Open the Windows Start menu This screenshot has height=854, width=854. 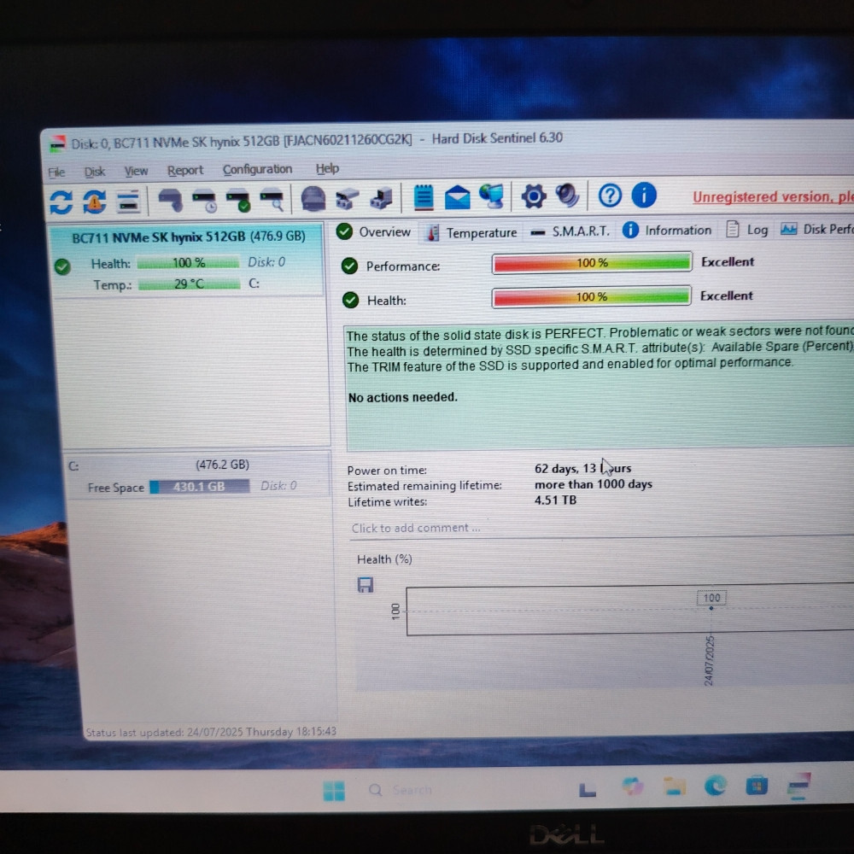tap(334, 791)
